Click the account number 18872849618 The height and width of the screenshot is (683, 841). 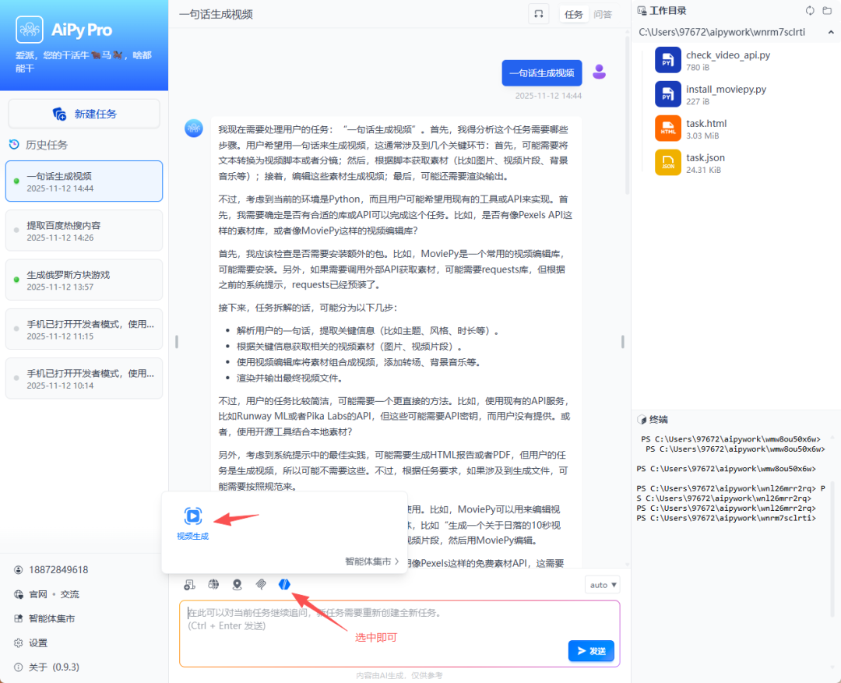point(58,570)
